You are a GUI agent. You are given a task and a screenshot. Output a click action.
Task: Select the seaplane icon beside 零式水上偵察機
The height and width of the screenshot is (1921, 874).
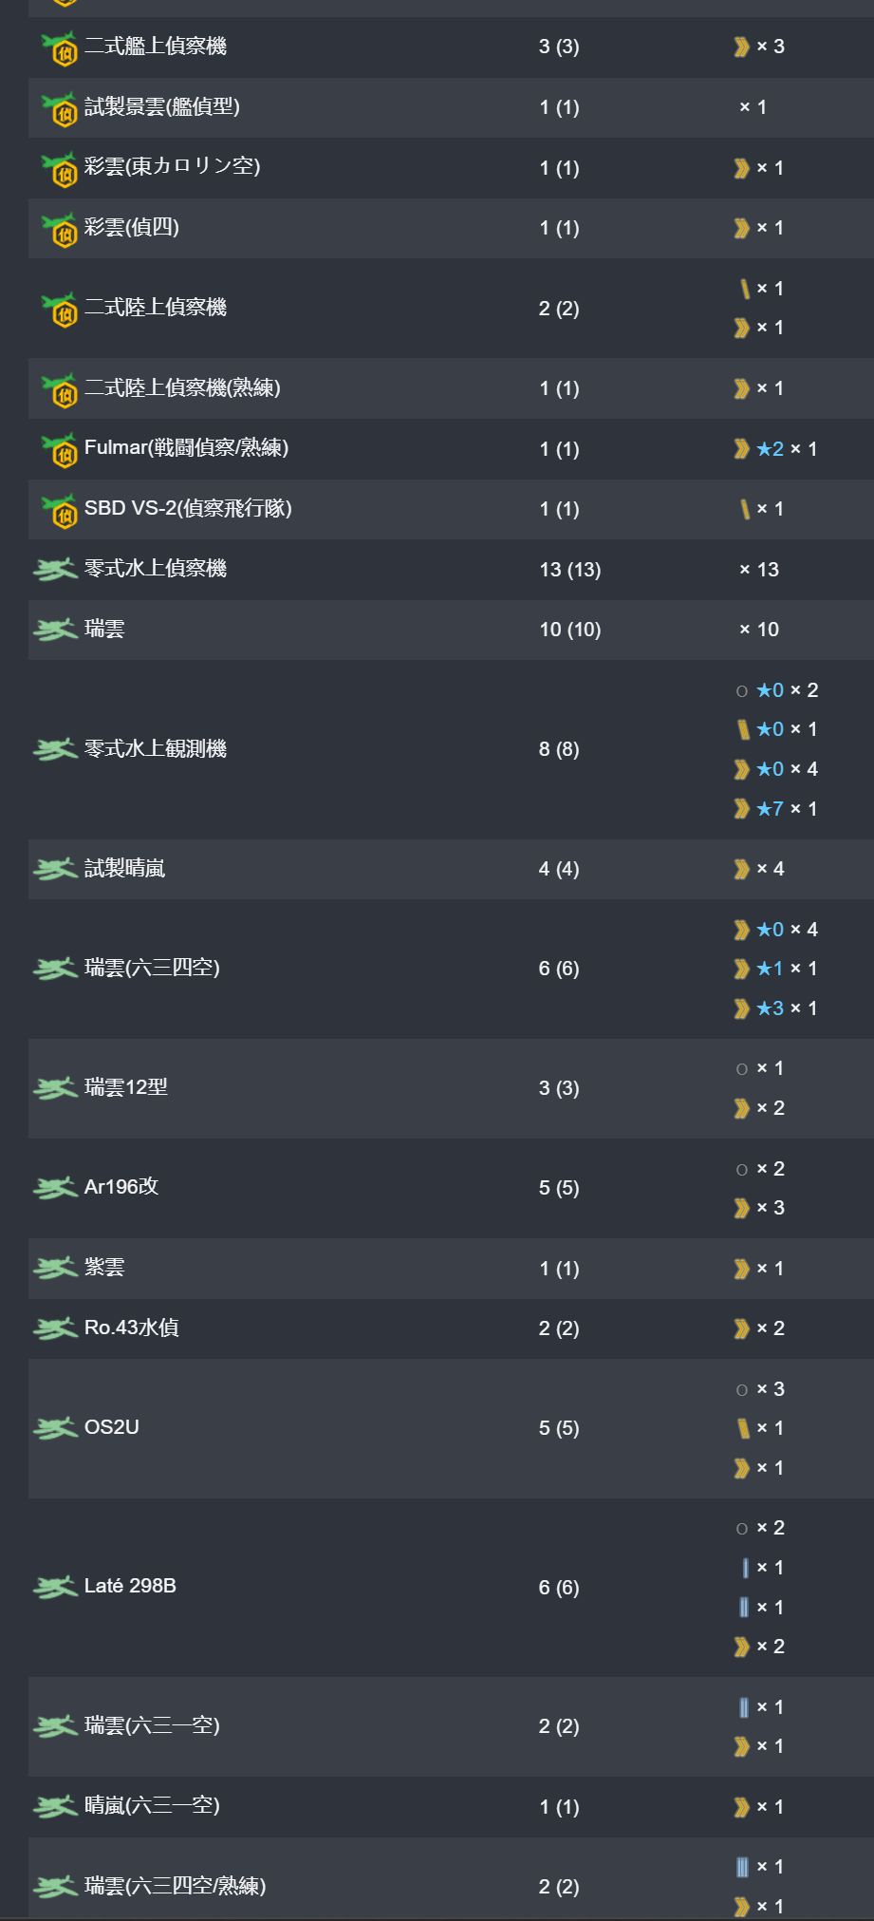click(x=55, y=570)
